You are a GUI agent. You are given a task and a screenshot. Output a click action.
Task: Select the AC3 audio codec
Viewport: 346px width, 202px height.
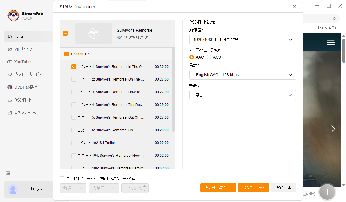tap(208, 57)
